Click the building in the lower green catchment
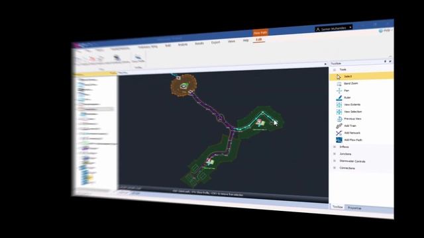The height and width of the screenshot is (238, 424). click(210, 161)
